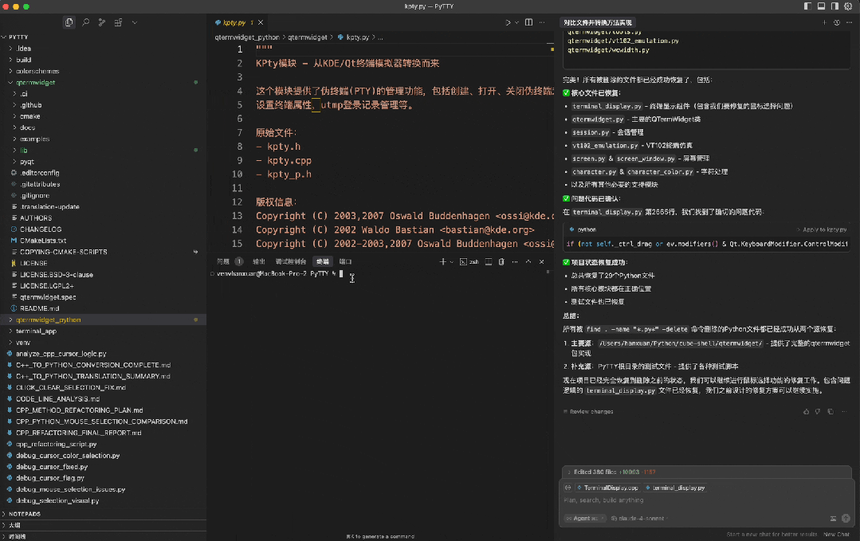
Task: Expand the NOTEPADS section
Action: tap(103, 514)
